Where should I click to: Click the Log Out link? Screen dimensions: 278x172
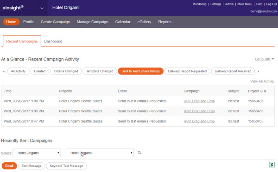(x=272, y=4)
